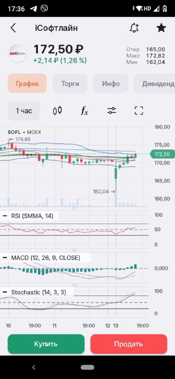Image resolution: width=175 pixels, height=379 pixels.
Task: Tap the Softline company logo
Action: (18, 54)
